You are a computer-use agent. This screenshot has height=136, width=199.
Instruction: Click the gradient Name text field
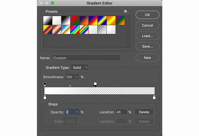(87, 58)
